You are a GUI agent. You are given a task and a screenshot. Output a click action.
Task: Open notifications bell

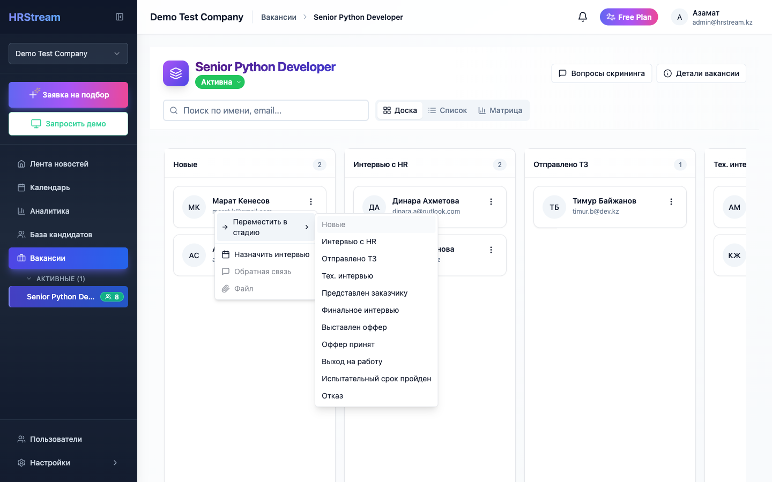[x=583, y=17]
